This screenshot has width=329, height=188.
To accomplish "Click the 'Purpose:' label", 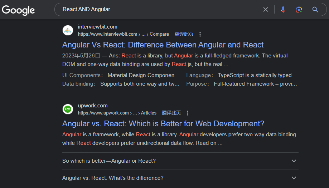I will click(x=198, y=84).
